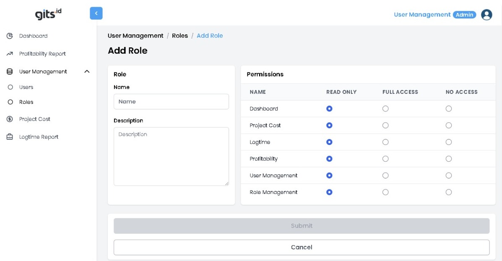Choose No Access for Profitability
Viewport: 502px width, 261px height.
click(449, 159)
